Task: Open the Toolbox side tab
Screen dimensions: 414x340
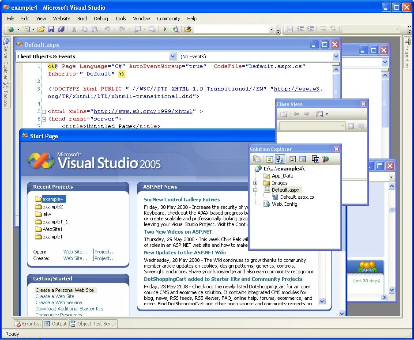Action: (6, 95)
